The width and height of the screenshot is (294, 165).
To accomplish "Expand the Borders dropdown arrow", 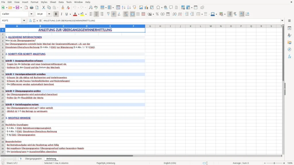I will click(202, 14).
